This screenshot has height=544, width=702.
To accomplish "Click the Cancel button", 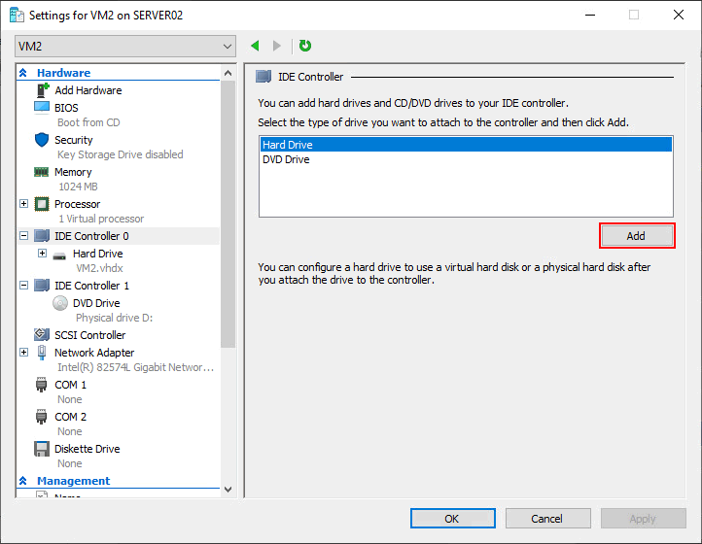I will [x=547, y=519].
